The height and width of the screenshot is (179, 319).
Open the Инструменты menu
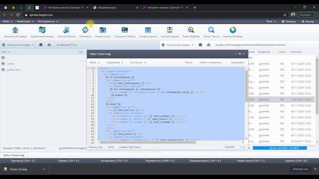(x=48, y=21)
